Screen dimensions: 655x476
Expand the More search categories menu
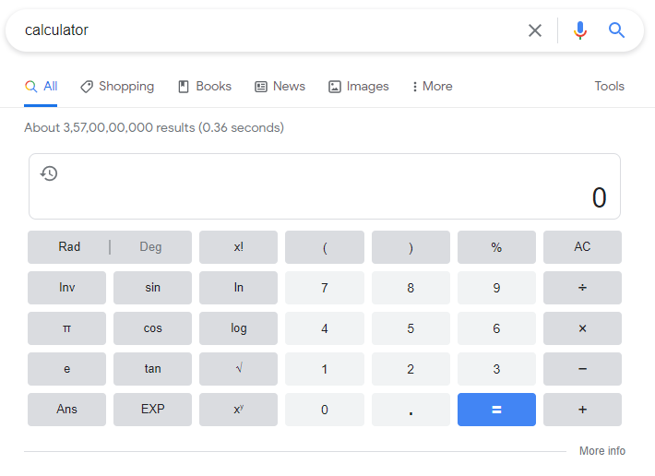point(432,87)
